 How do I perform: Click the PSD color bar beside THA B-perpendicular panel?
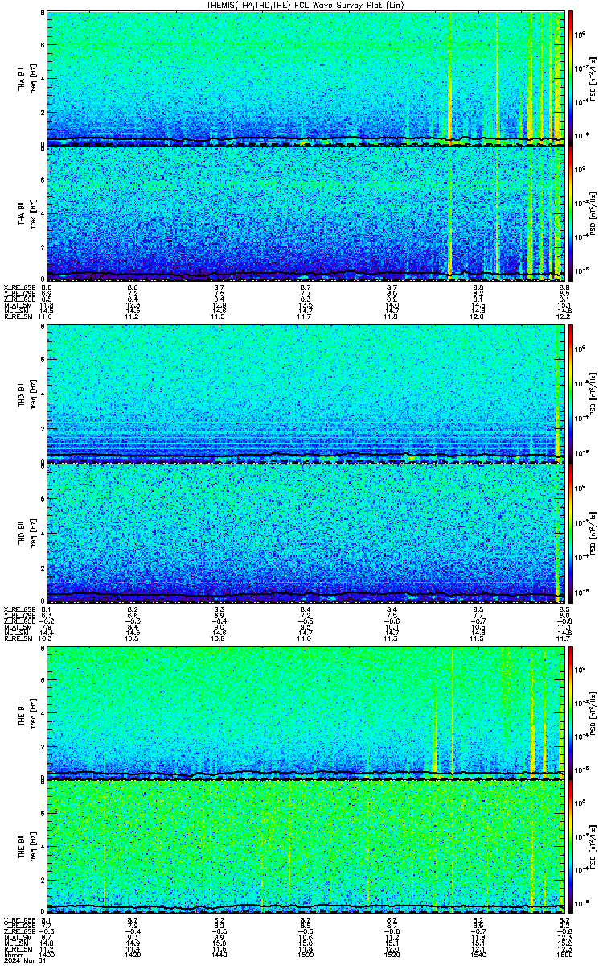(x=571, y=78)
